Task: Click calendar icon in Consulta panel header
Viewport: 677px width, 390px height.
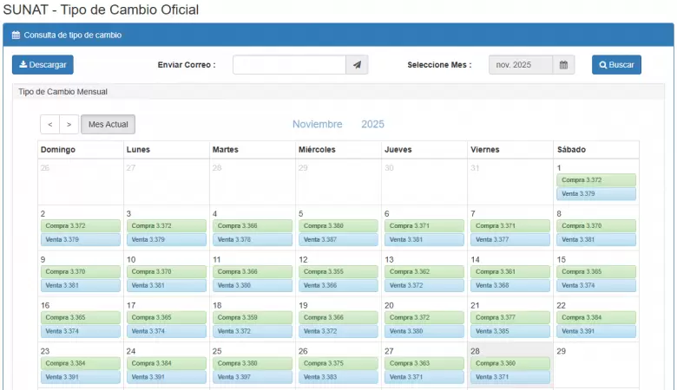Action: pos(16,36)
